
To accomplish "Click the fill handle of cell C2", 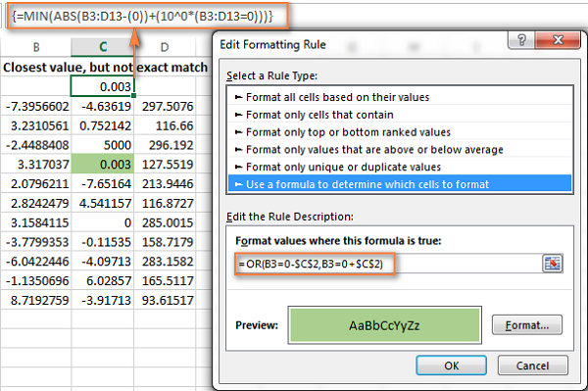I will tap(133, 96).
